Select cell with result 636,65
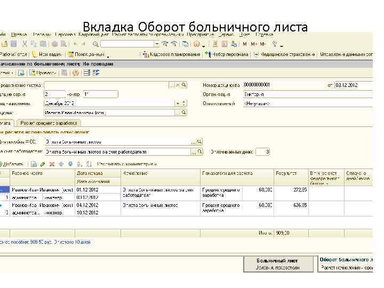 [x=291, y=209]
